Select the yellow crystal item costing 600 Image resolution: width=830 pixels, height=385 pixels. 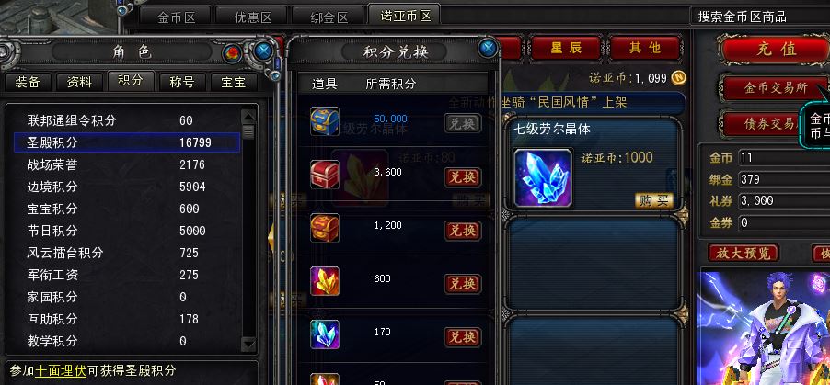325,281
